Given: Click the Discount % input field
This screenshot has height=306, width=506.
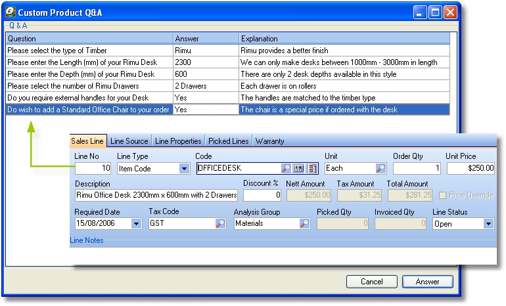Looking at the screenshot, I should coord(262,195).
